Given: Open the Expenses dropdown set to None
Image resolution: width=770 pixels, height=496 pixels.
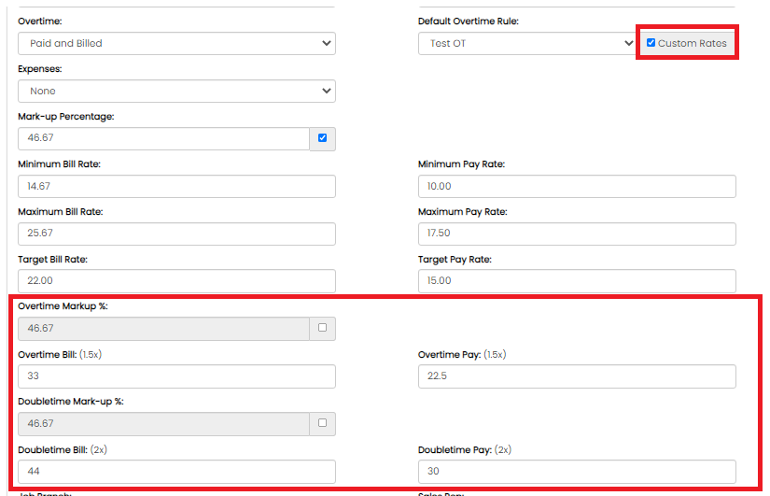Looking at the screenshot, I should [x=176, y=91].
